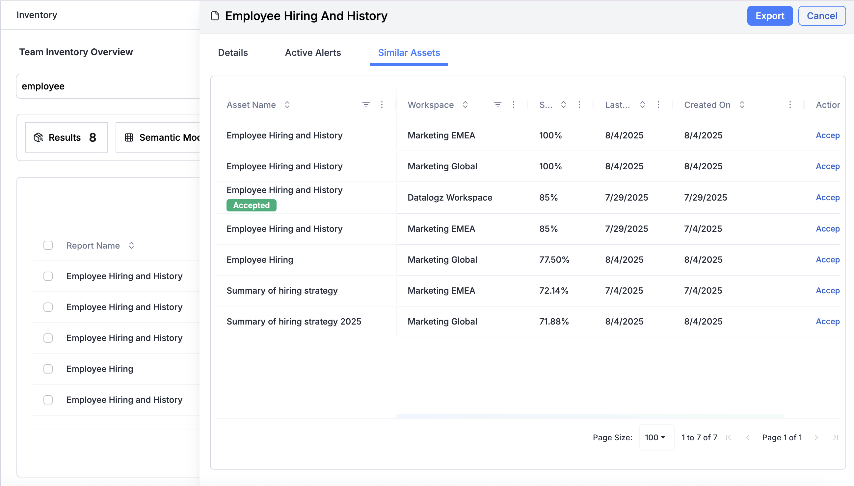Open Created On column options menu
The height and width of the screenshot is (486, 854).
click(x=790, y=105)
